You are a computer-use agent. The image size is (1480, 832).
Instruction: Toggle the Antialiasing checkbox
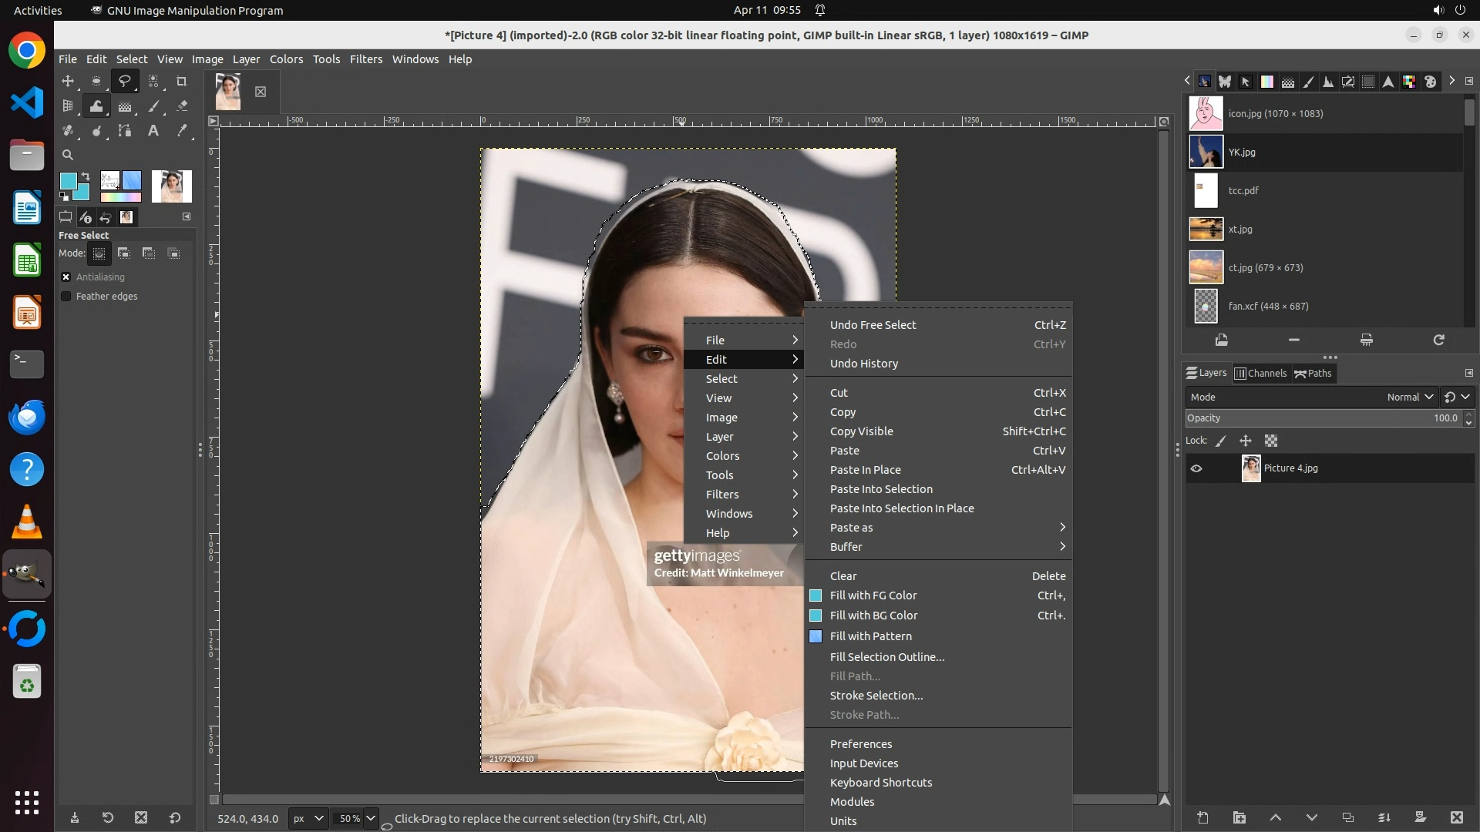66,277
